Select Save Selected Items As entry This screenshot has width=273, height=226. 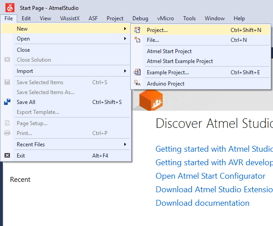pyautogui.click(x=66, y=92)
